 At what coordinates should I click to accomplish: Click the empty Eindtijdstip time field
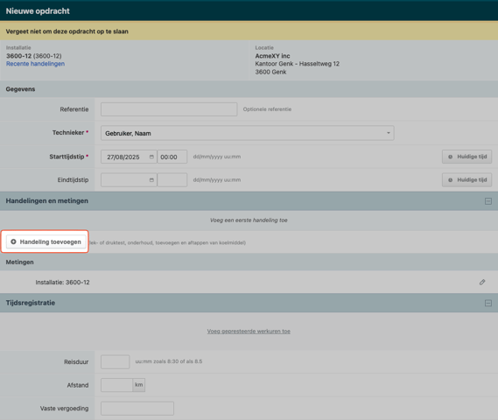(x=172, y=180)
